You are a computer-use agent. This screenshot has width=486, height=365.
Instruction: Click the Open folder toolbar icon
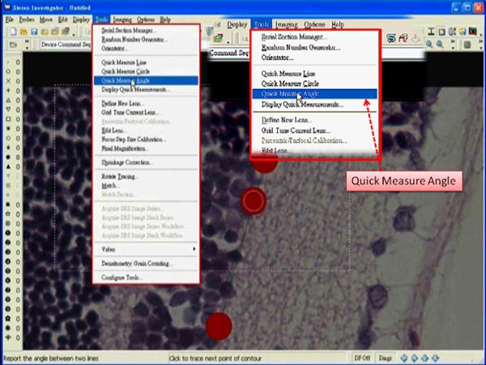(22, 31)
